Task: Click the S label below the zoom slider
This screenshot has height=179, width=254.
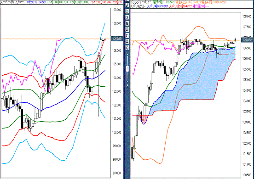Action: (x=127, y=86)
